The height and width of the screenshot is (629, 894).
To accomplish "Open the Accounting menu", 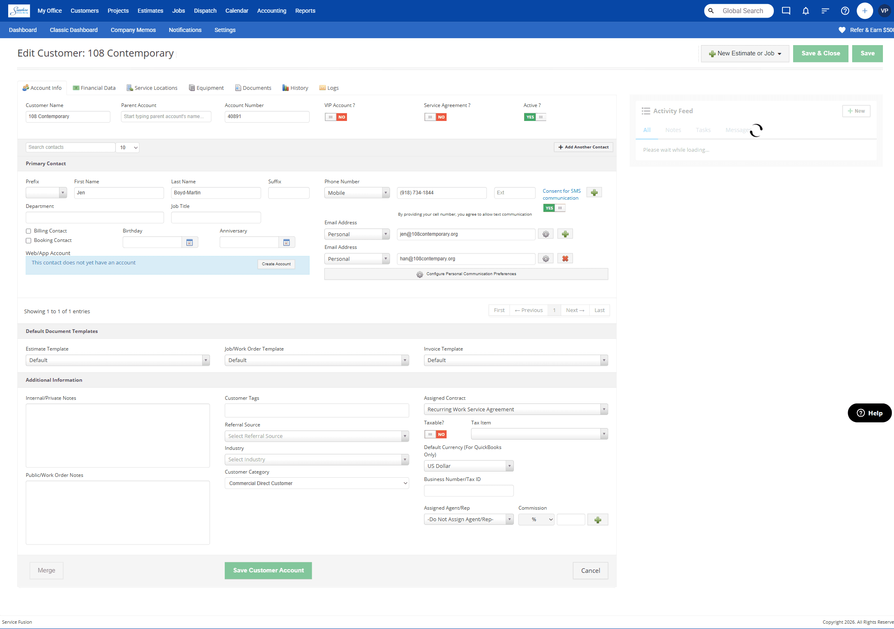I will coord(271,11).
